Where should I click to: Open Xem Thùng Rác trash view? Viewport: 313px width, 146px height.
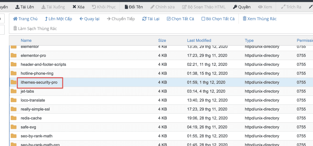(x=259, y=19)
